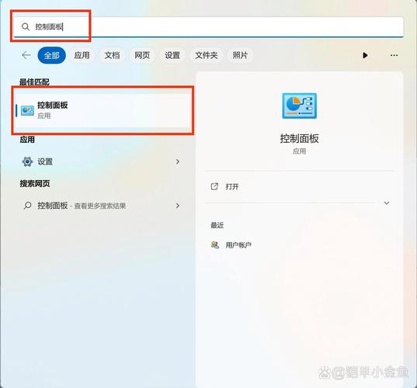The height and width of the screenshot is (388, 417).
Task: Click the 打开 open-external icon
Action: tap(214, 186)
